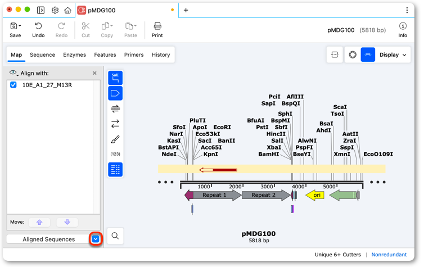Switch to the Enzymes tab
This screenshot has width=424, height=267.
[74, 55]
